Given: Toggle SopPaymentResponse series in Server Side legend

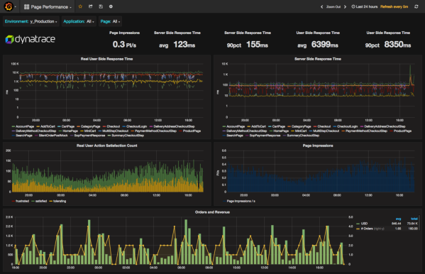Looking at the screenshot, I should [265, 136].
